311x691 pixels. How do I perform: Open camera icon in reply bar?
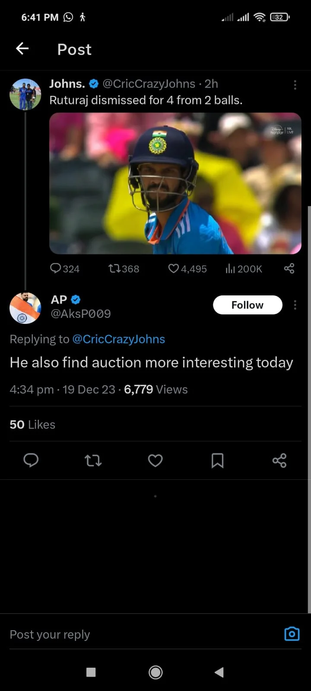point(292,634)
